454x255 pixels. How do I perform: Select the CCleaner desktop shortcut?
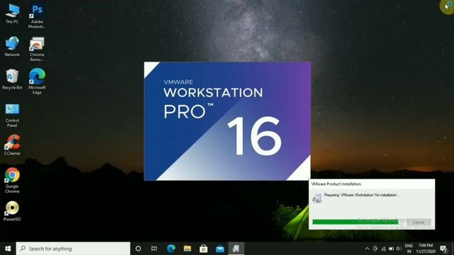click(12, 145)
